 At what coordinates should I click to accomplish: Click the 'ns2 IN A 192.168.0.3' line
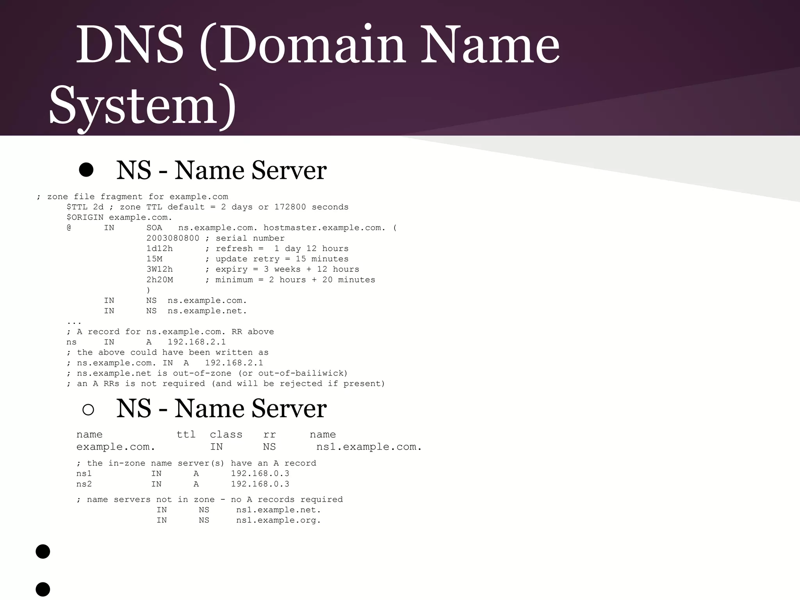click(183, 484)
